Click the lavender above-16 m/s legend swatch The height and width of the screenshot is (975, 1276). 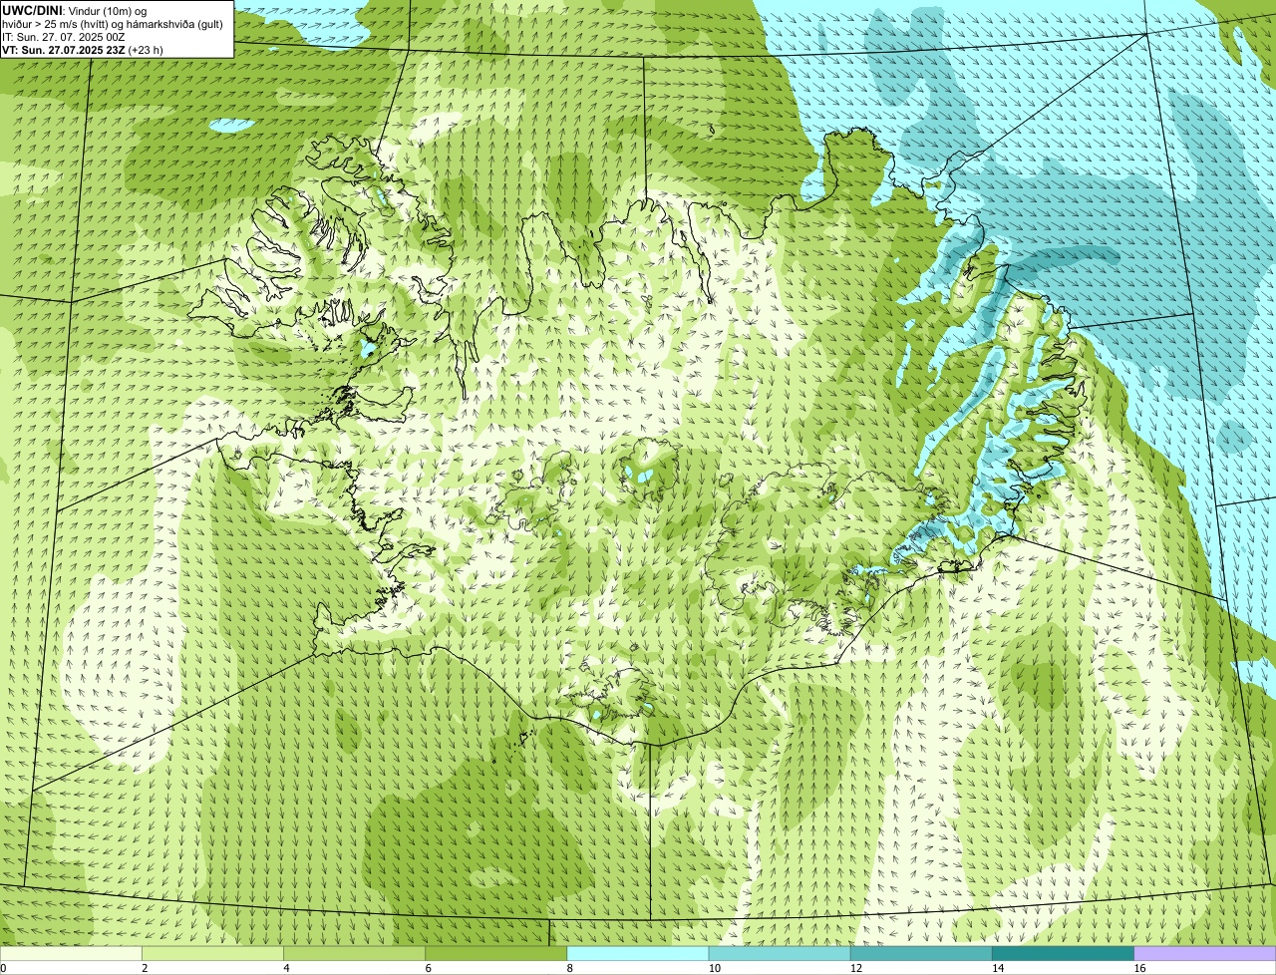pos(1205,954)
